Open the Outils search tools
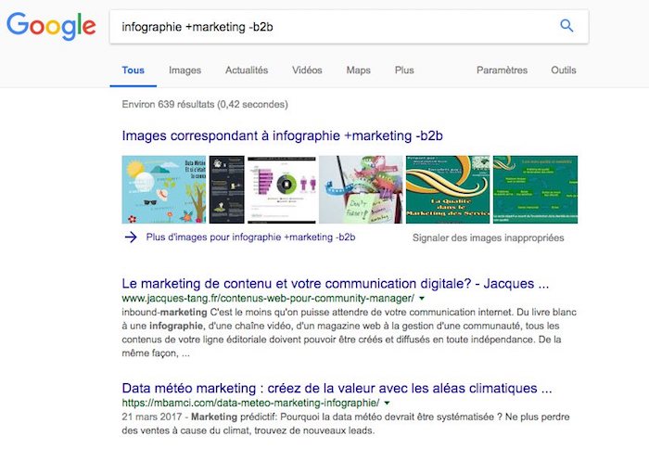Viewport: 649px width, 449px height. tap(564, 71)
